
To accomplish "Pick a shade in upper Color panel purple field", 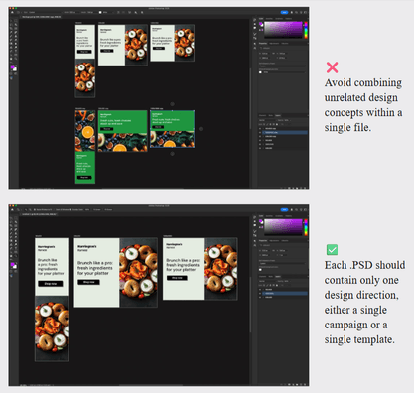I will click(283, 30).
